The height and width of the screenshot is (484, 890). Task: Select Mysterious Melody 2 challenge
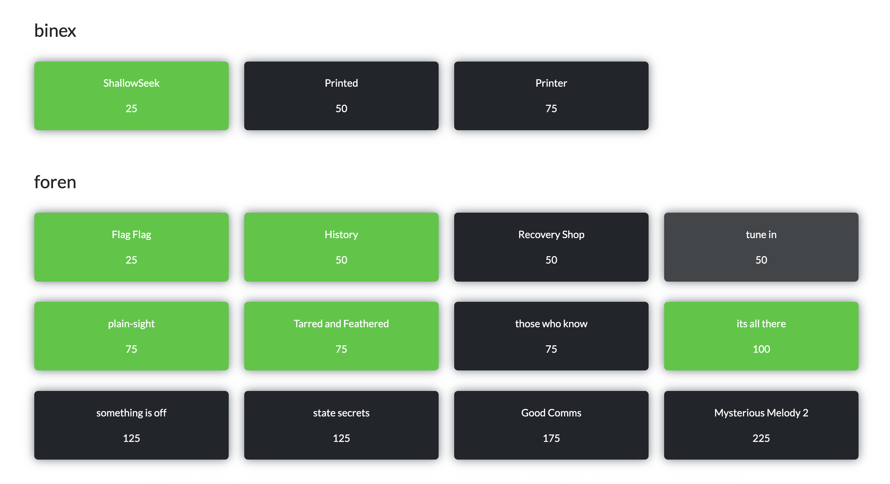[x=761, y=425]
